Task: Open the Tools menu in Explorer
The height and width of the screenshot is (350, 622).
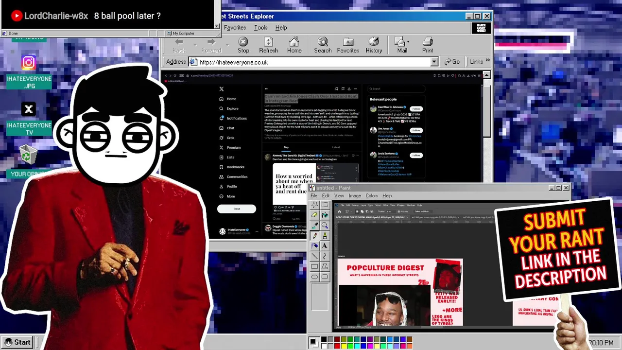Action: (x=260, y=28)
